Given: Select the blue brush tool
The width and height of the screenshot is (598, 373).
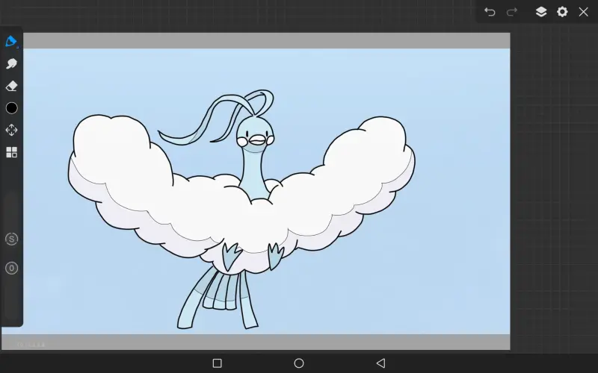Looking at the screenshot, I should (x=11, y=41).
